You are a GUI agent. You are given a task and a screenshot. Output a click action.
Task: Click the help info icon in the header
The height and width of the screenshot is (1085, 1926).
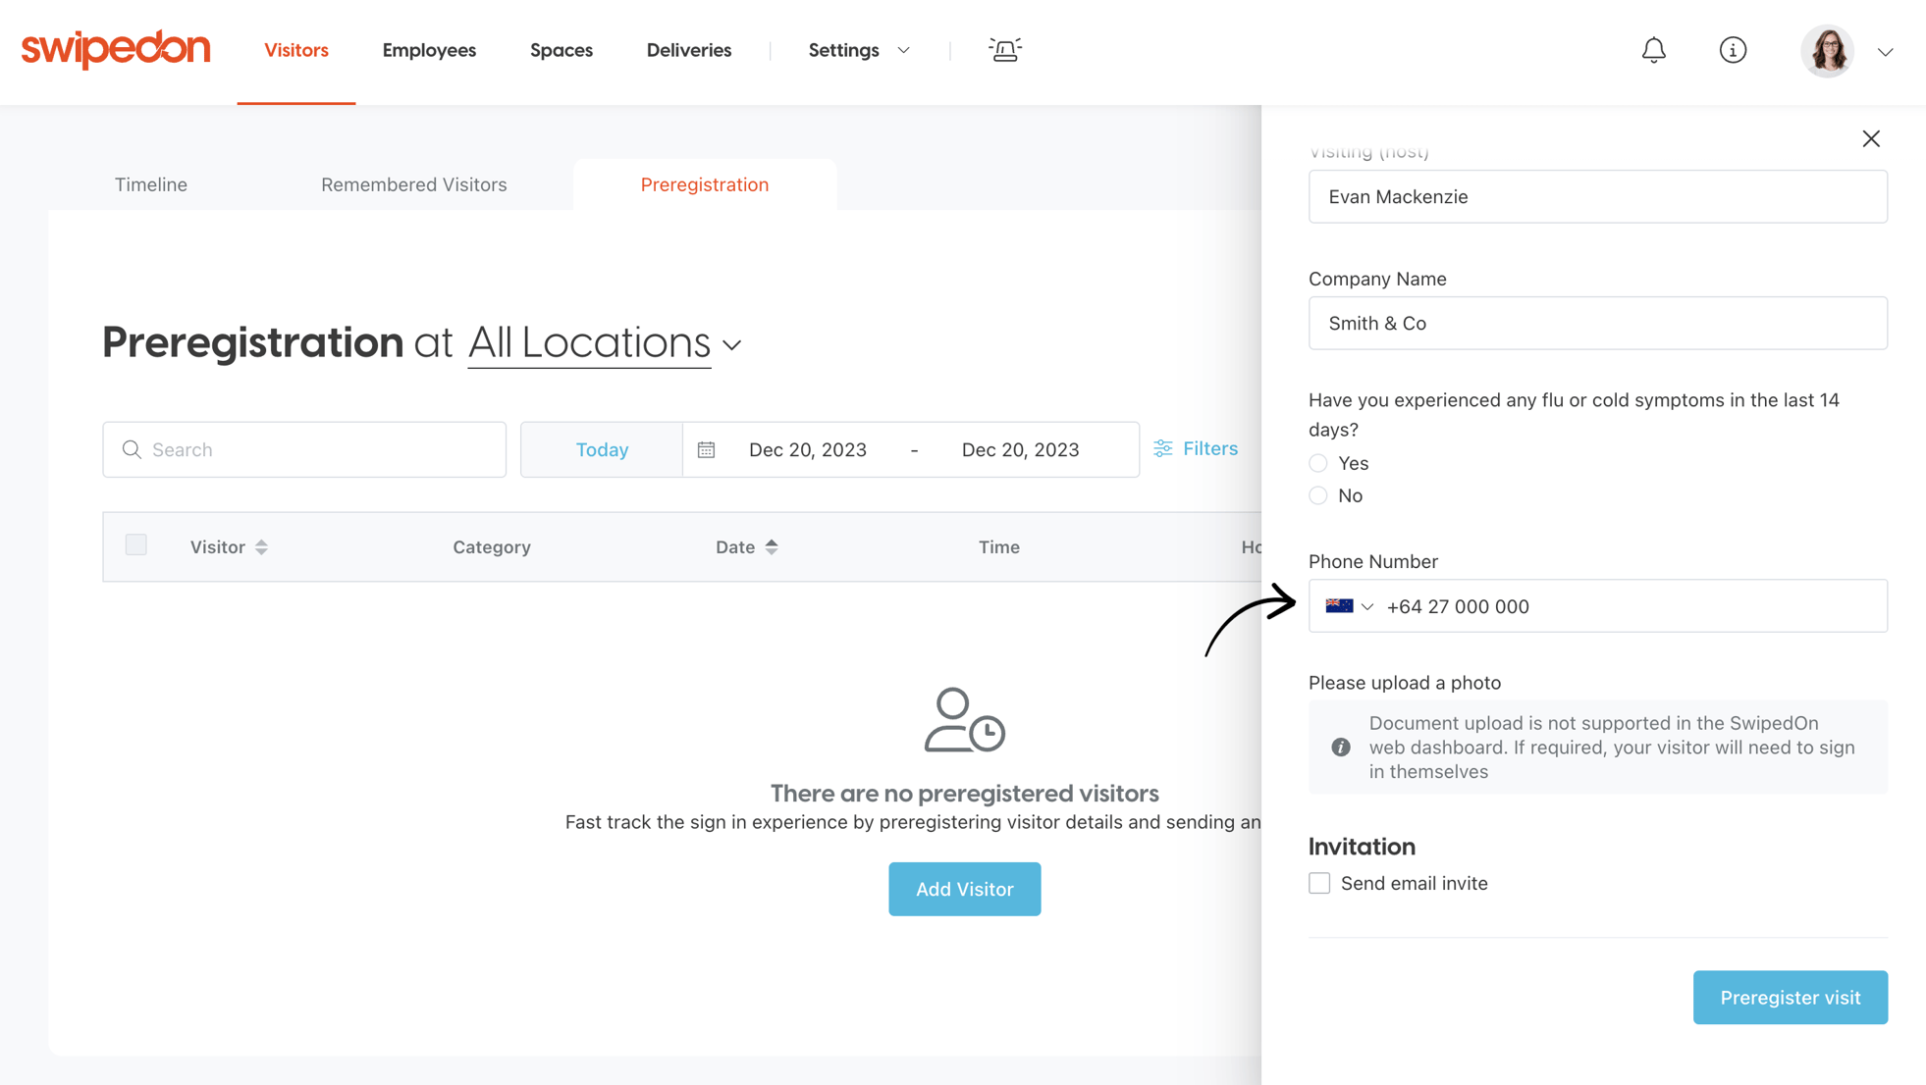click(x=1734, y=50)
